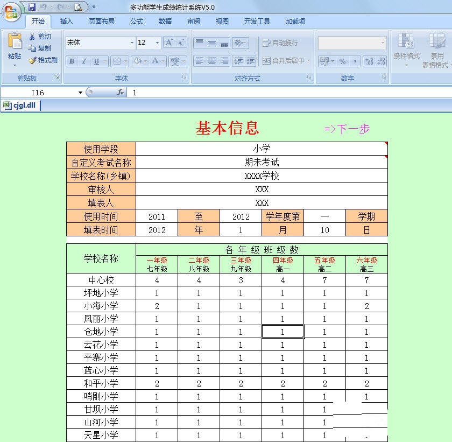Click the cell borders icon
Viewport: 452px width, 442px height.
coord(117,61)
